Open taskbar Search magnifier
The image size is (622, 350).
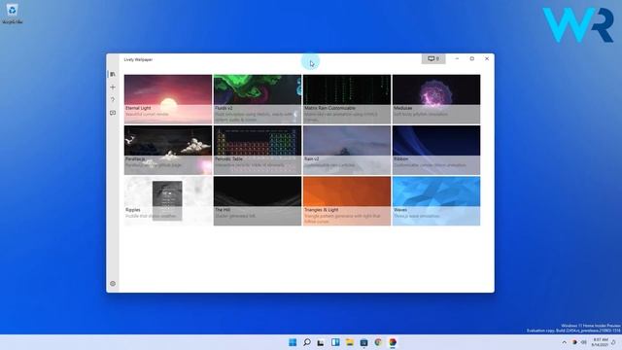pos(307,342)
